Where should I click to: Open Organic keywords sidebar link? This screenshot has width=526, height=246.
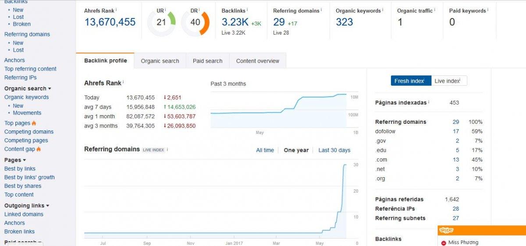coord(27,97)
